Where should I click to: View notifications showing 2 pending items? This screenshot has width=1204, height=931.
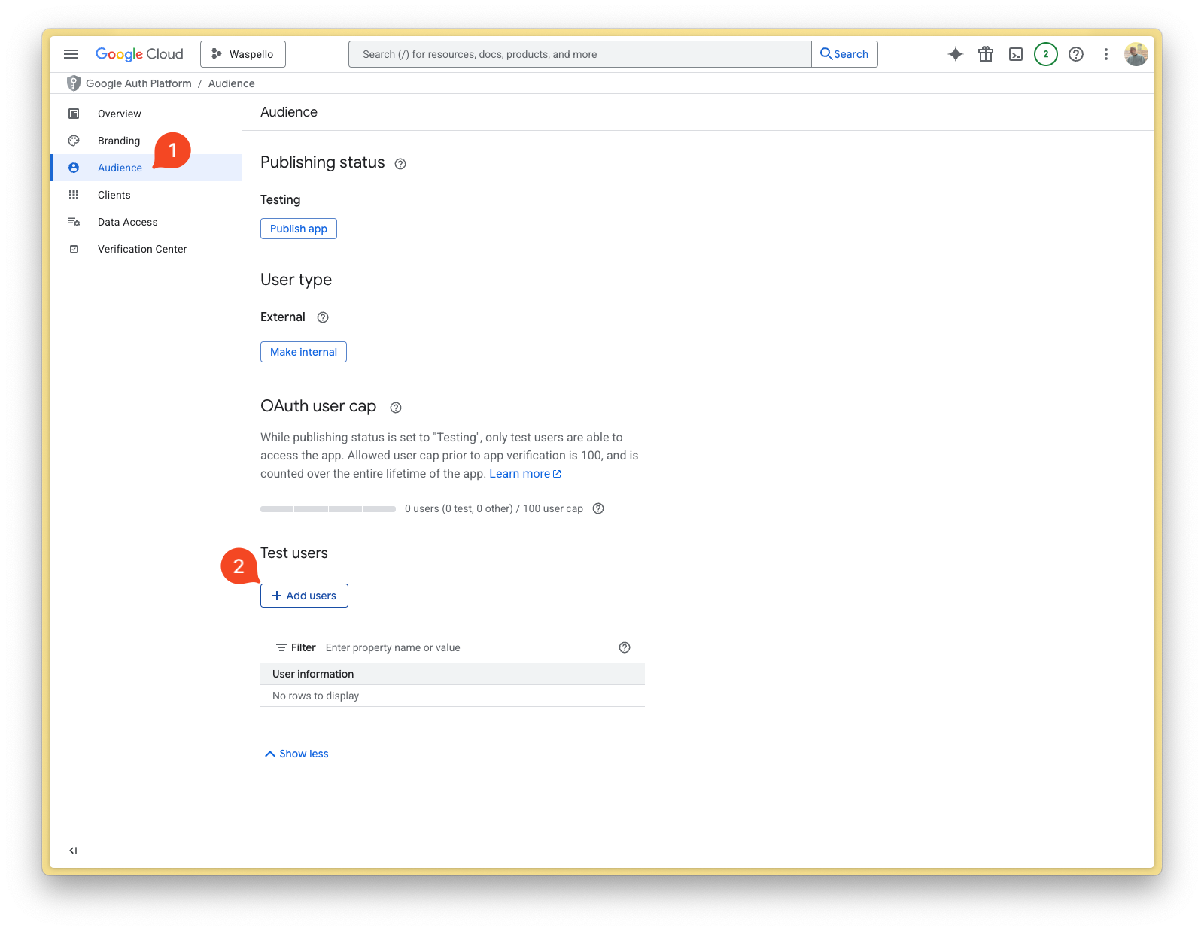1045,53
